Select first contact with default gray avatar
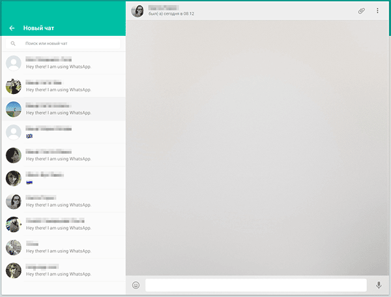This screenshot has width=391, height=297. pos(64,63)
